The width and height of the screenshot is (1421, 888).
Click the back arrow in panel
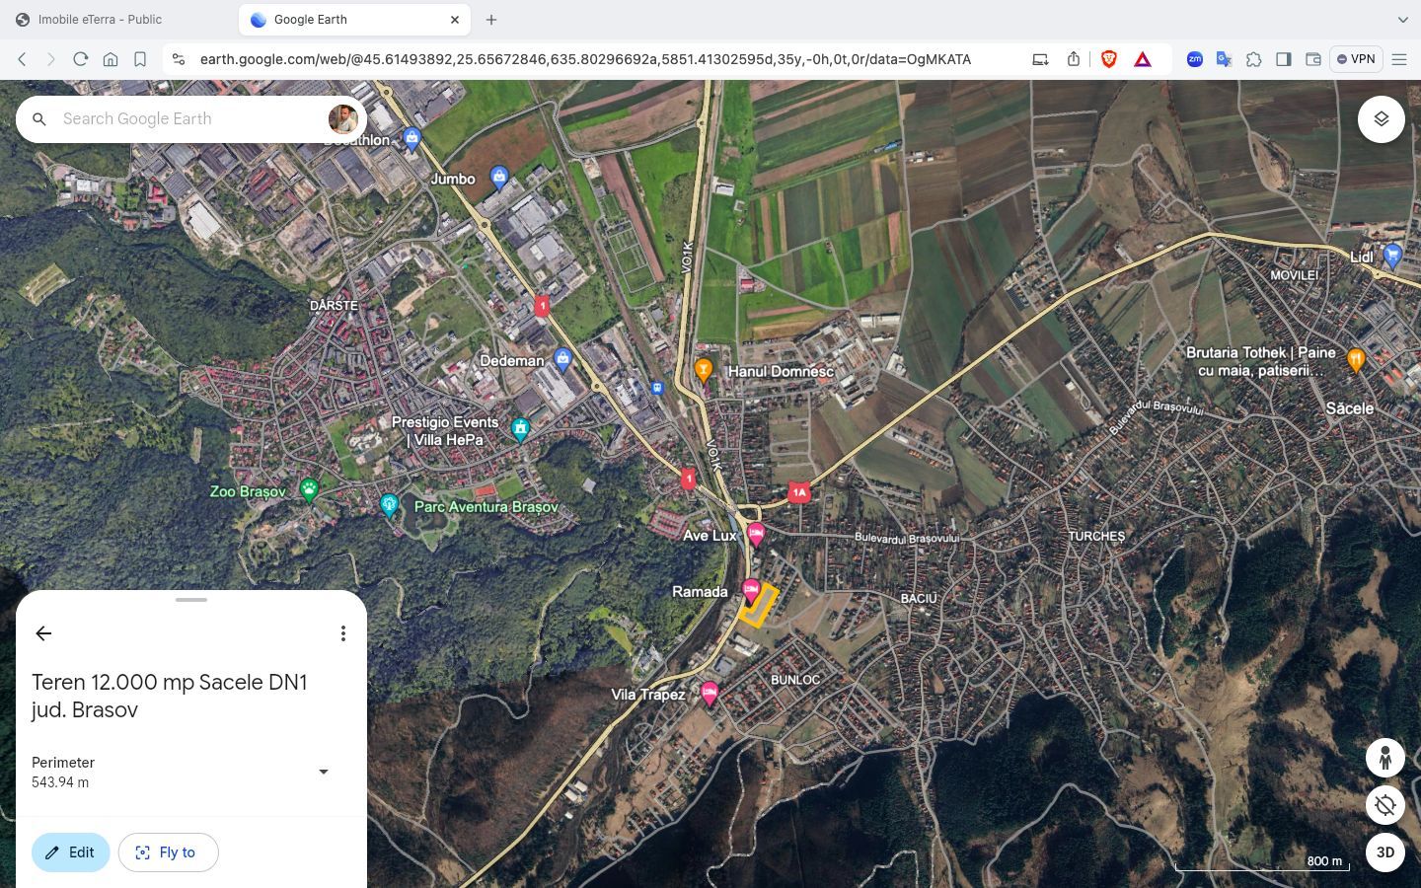click(43, 633)
